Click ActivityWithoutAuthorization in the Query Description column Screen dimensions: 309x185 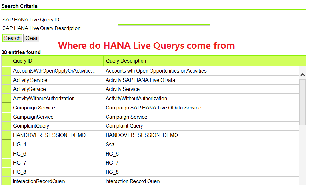(136, 98)
